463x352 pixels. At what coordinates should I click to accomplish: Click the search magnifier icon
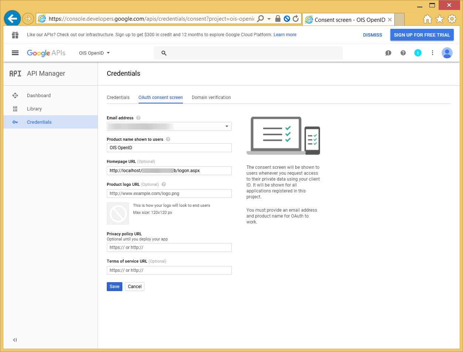click(x=164, y=53)
